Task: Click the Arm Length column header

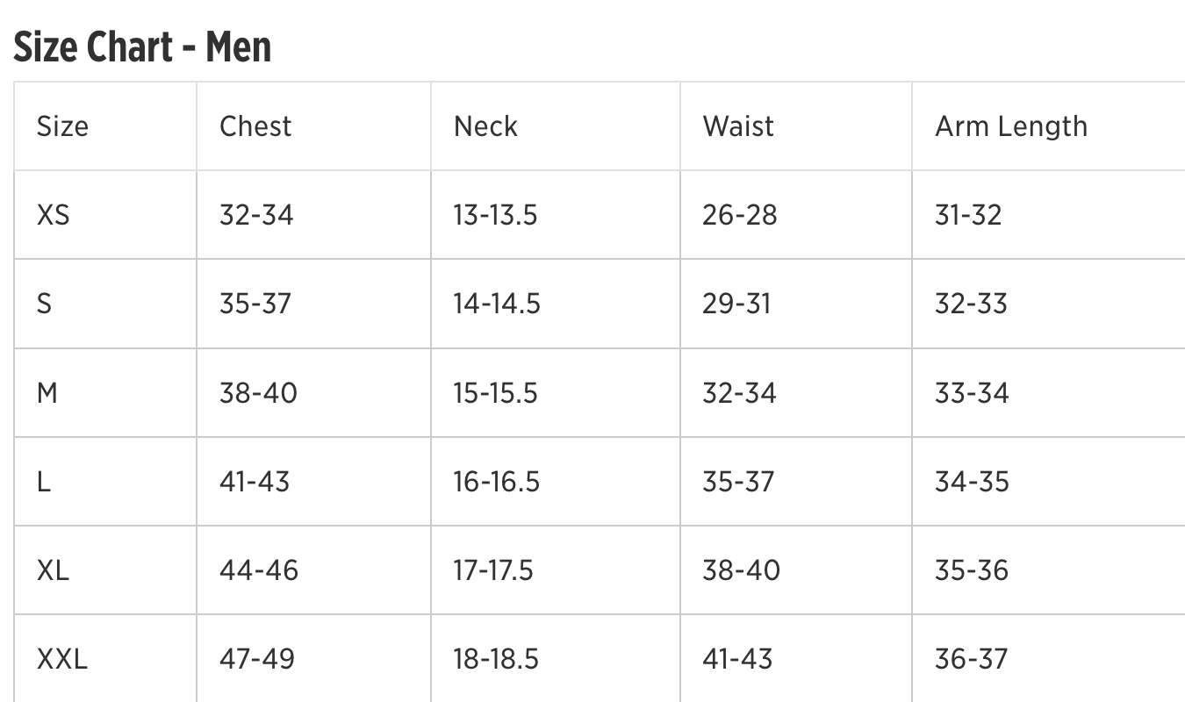Action: 1010,126
